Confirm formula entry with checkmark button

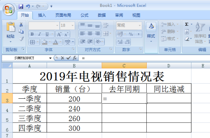pyautogui.click(x=69, y=58)
